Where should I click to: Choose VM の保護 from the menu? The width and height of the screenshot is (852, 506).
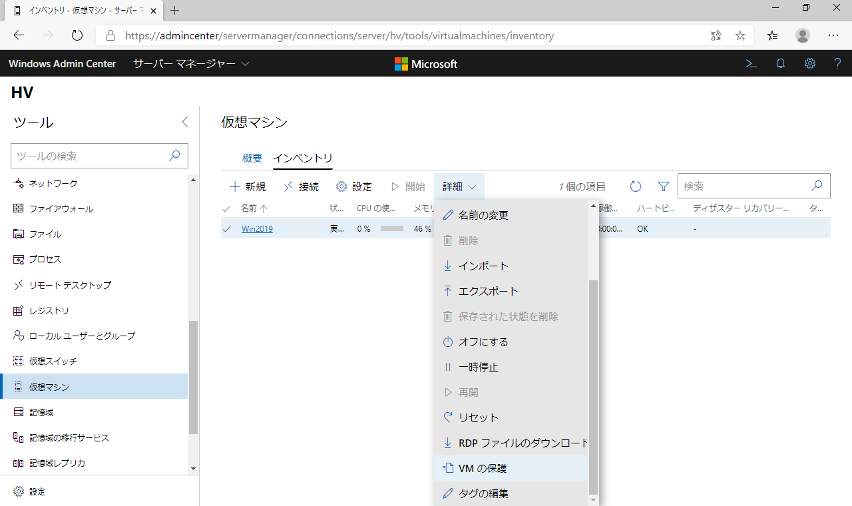coord(511,468)
